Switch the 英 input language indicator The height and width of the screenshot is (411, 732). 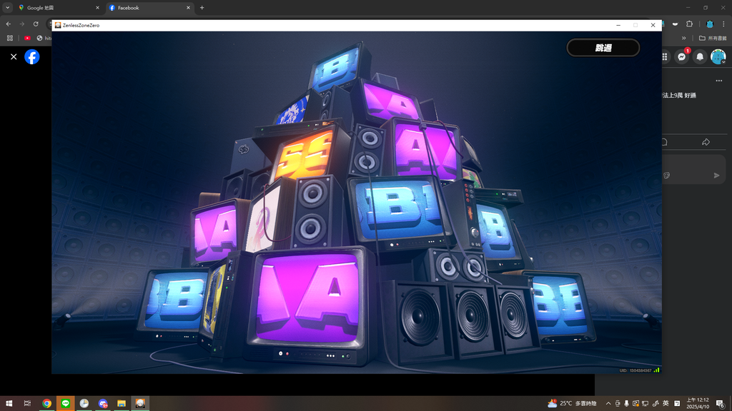(x=666, y=404)
